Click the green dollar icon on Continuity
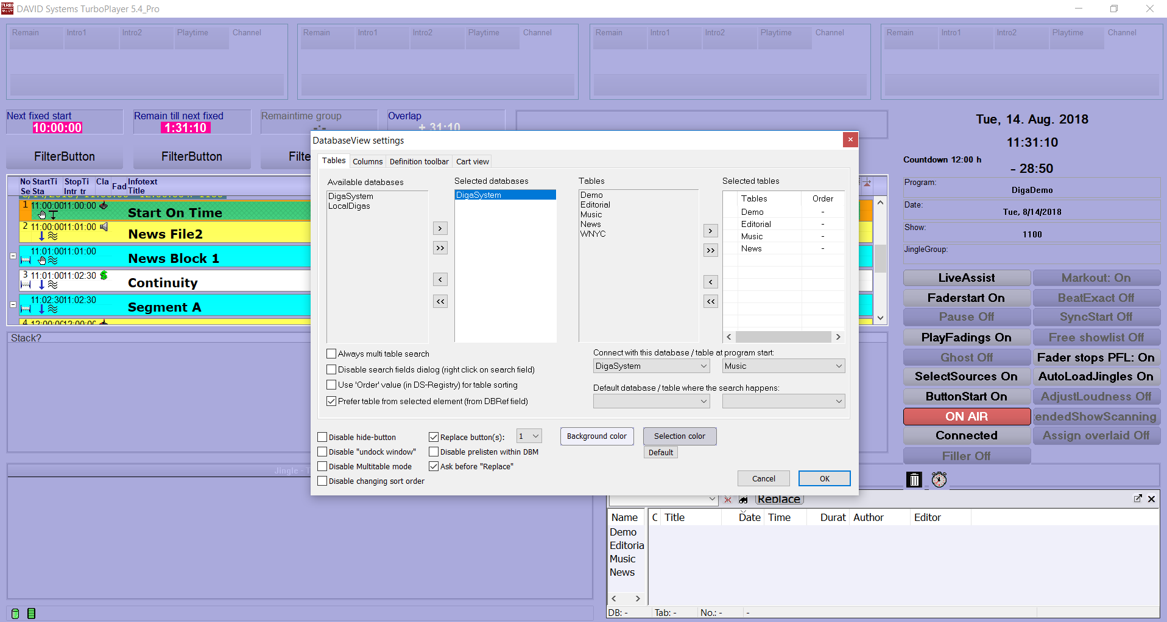Viewport: 1167px width, 622px height. pyautogui.click(x=104, y=276)
